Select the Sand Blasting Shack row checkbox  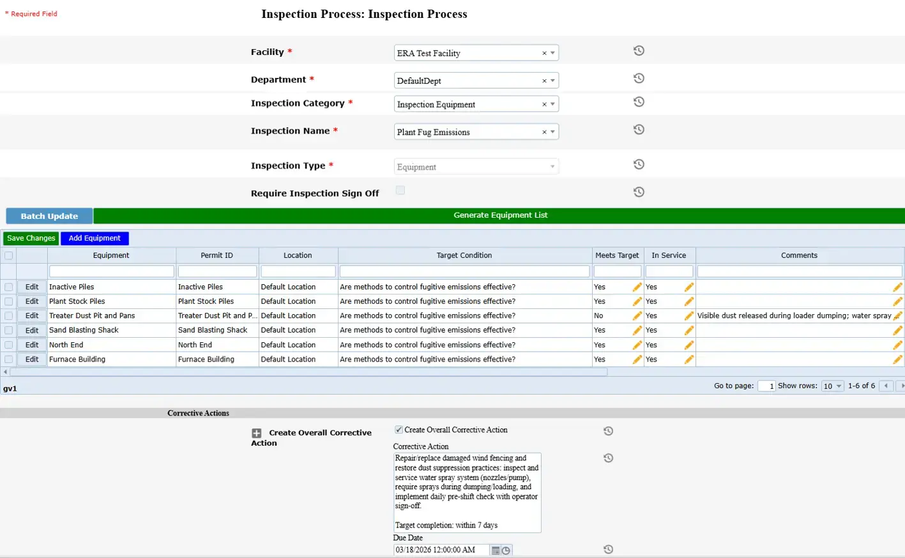tap(9, 331)
